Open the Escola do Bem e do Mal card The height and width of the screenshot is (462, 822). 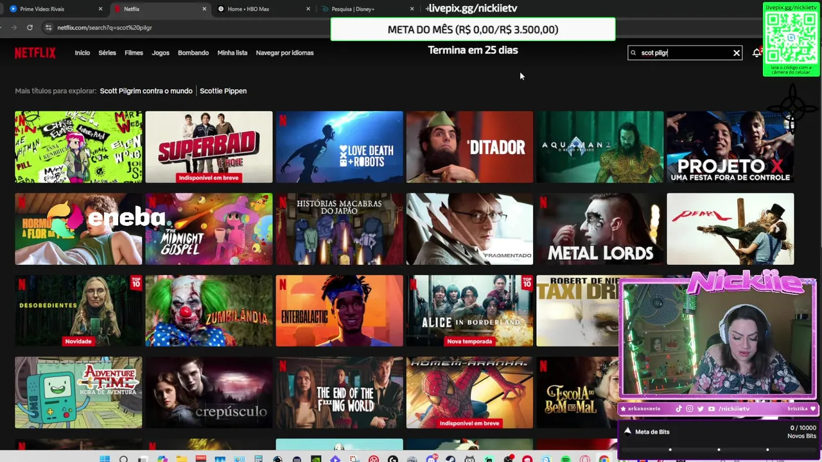pos(577,393)
